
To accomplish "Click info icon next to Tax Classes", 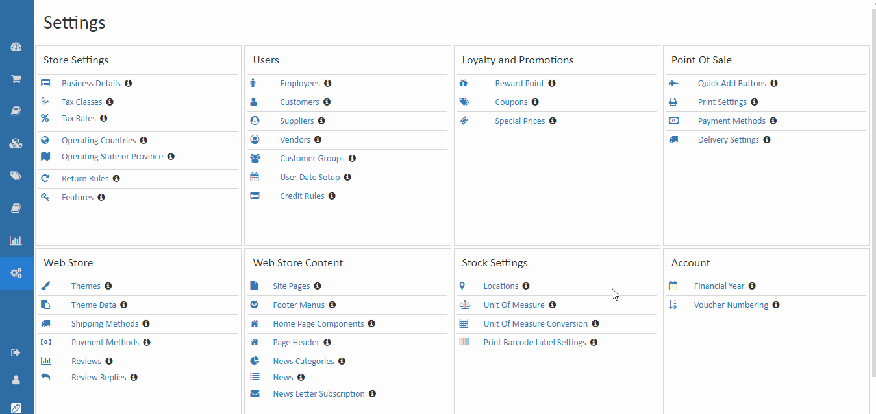I will click(110, 102).
